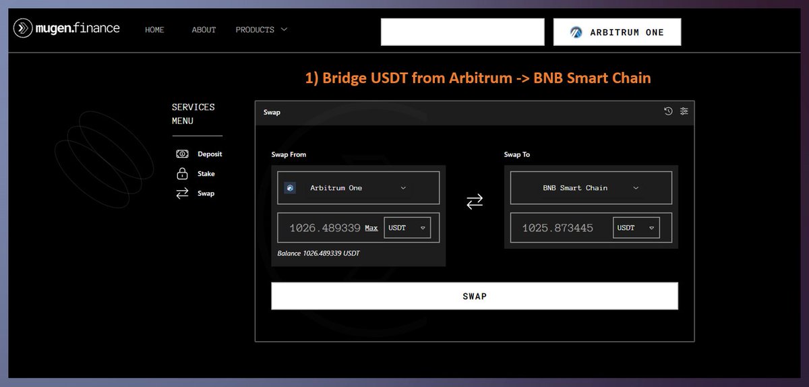
Task: Click the Arbitrum chain icon in Swap From
Action: [290, 188]
